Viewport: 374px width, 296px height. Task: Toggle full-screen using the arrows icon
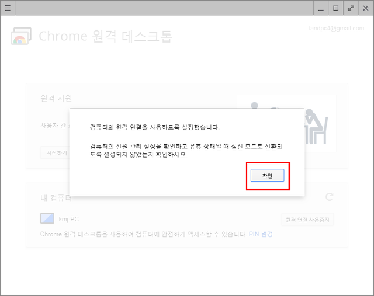(351, 8)
